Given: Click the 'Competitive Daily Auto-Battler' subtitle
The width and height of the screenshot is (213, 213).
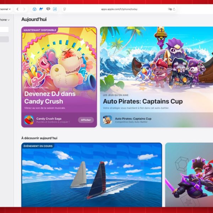Looking at the screenshot, I should point(131,122).
